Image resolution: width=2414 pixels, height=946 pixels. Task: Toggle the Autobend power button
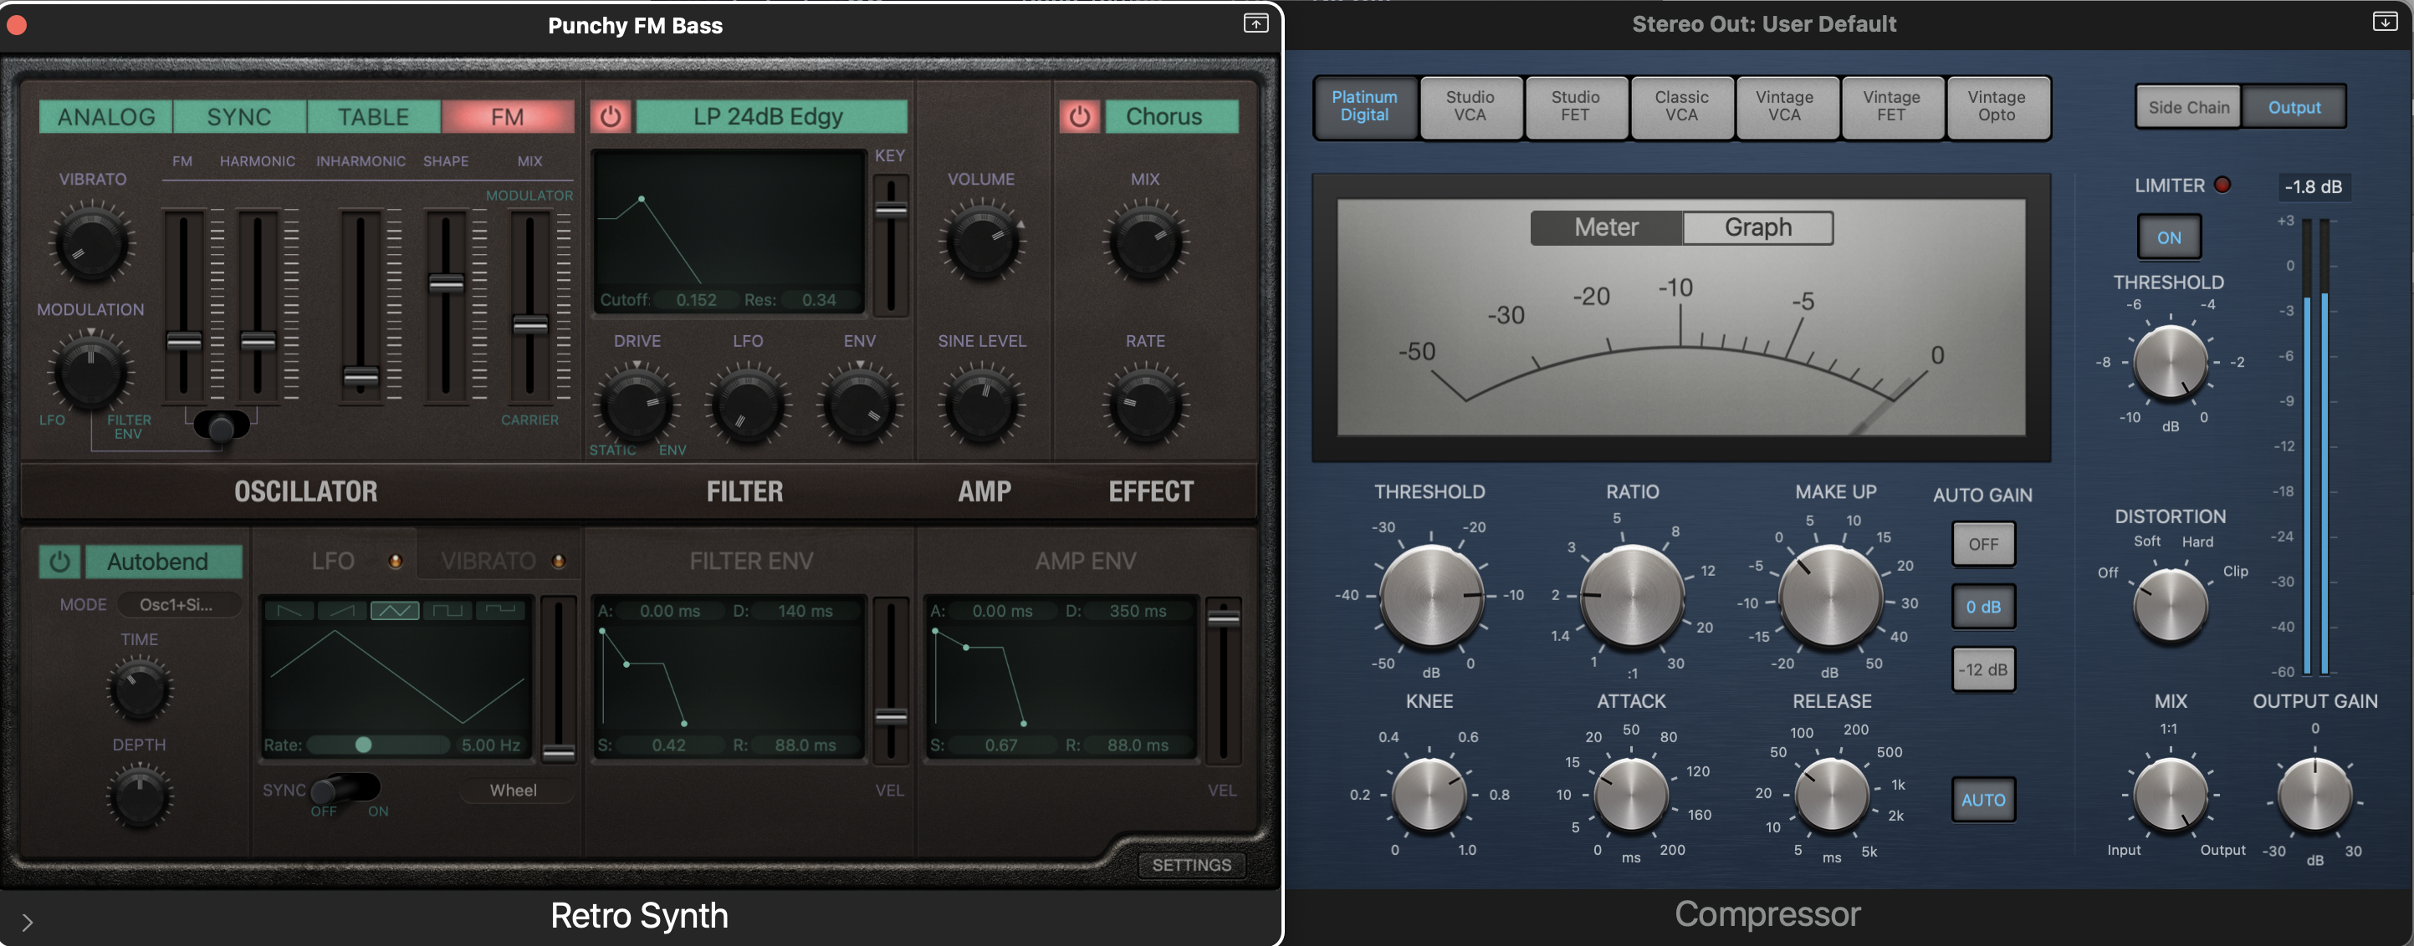coord(59,561)
